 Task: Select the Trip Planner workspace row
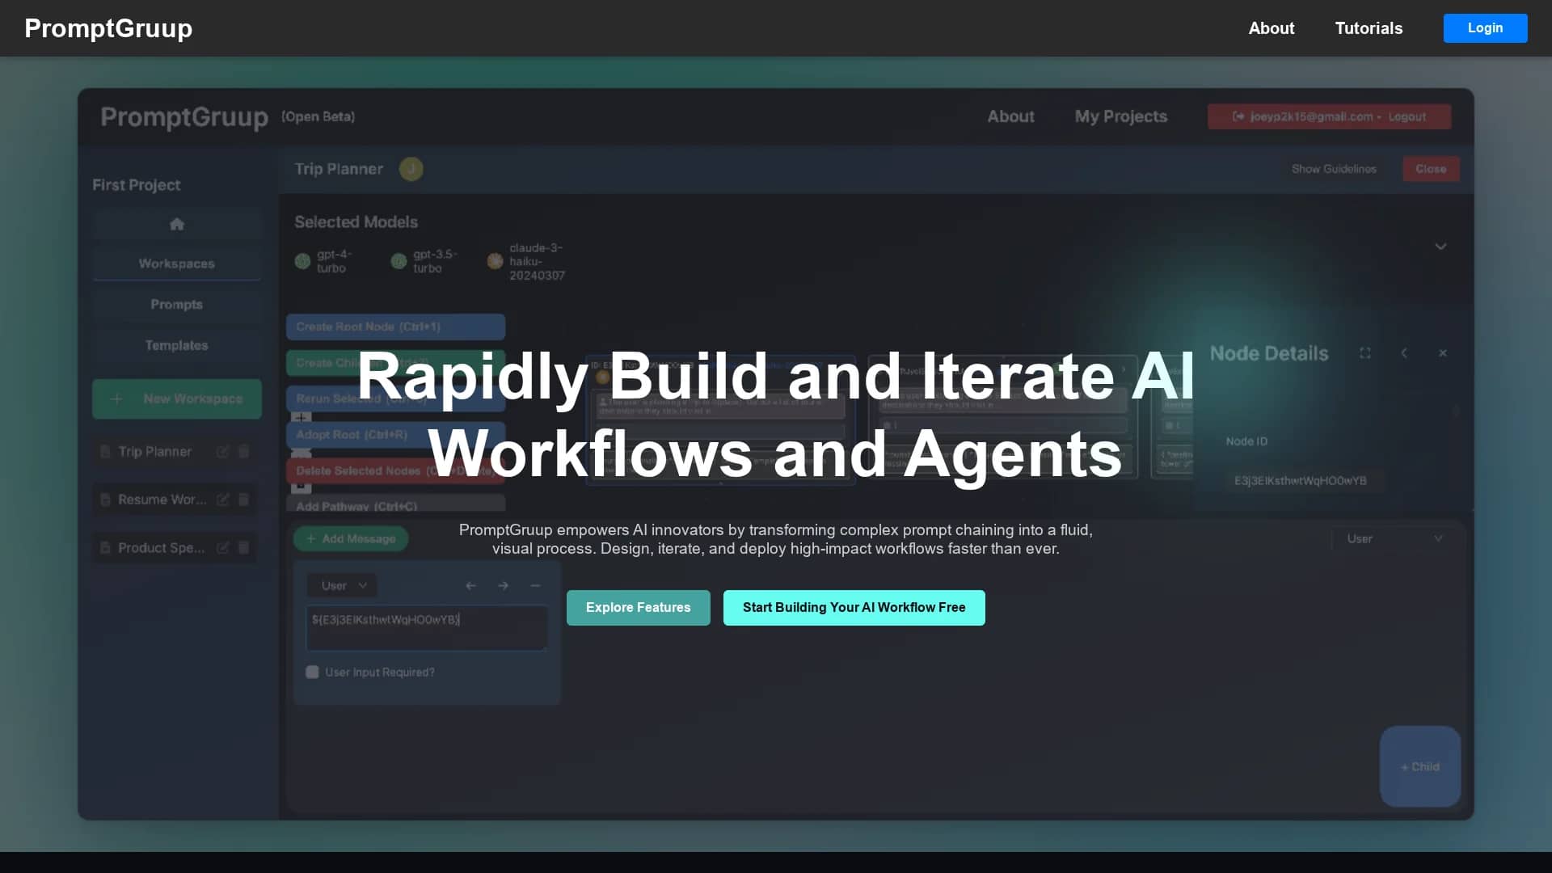[175, 452]
